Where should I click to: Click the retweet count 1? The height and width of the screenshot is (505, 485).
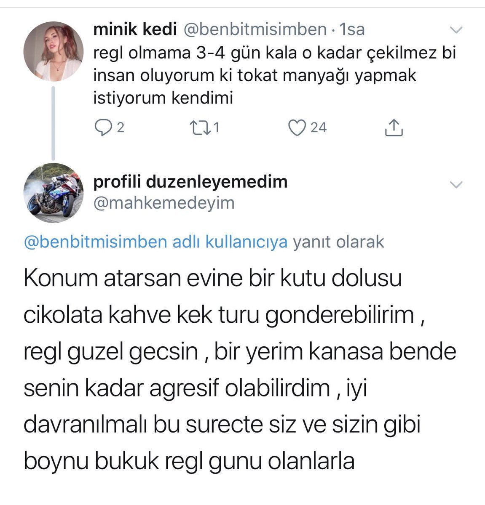click(216, 128)
